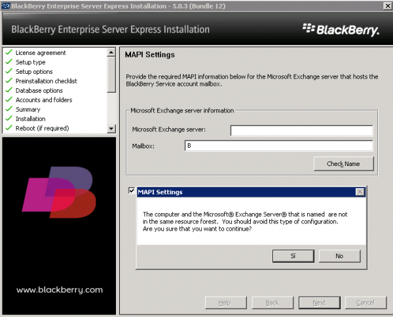Focus the Mailbox input field
Screen dimensions: 393x317
[x=279, y=146]
